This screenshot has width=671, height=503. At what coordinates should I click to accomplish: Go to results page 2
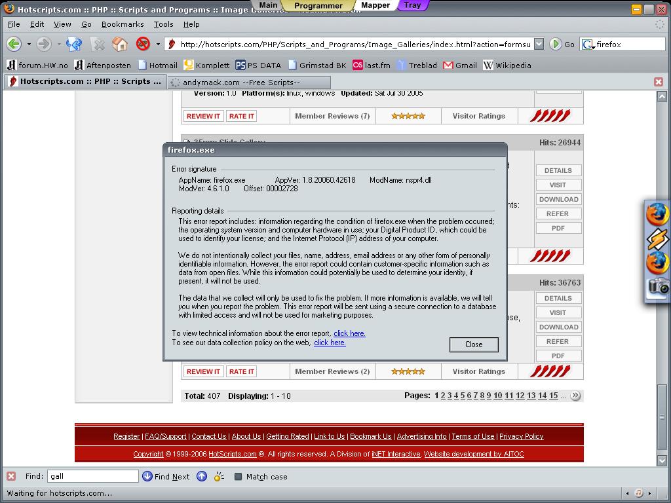click(443, 396)
